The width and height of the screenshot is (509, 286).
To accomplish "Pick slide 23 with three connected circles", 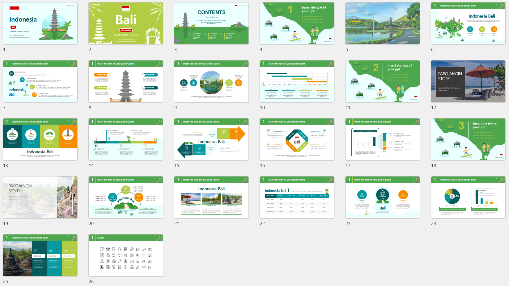I will 383,197.
